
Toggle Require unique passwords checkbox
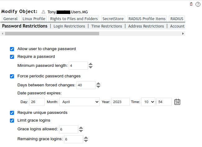[12, 113]
